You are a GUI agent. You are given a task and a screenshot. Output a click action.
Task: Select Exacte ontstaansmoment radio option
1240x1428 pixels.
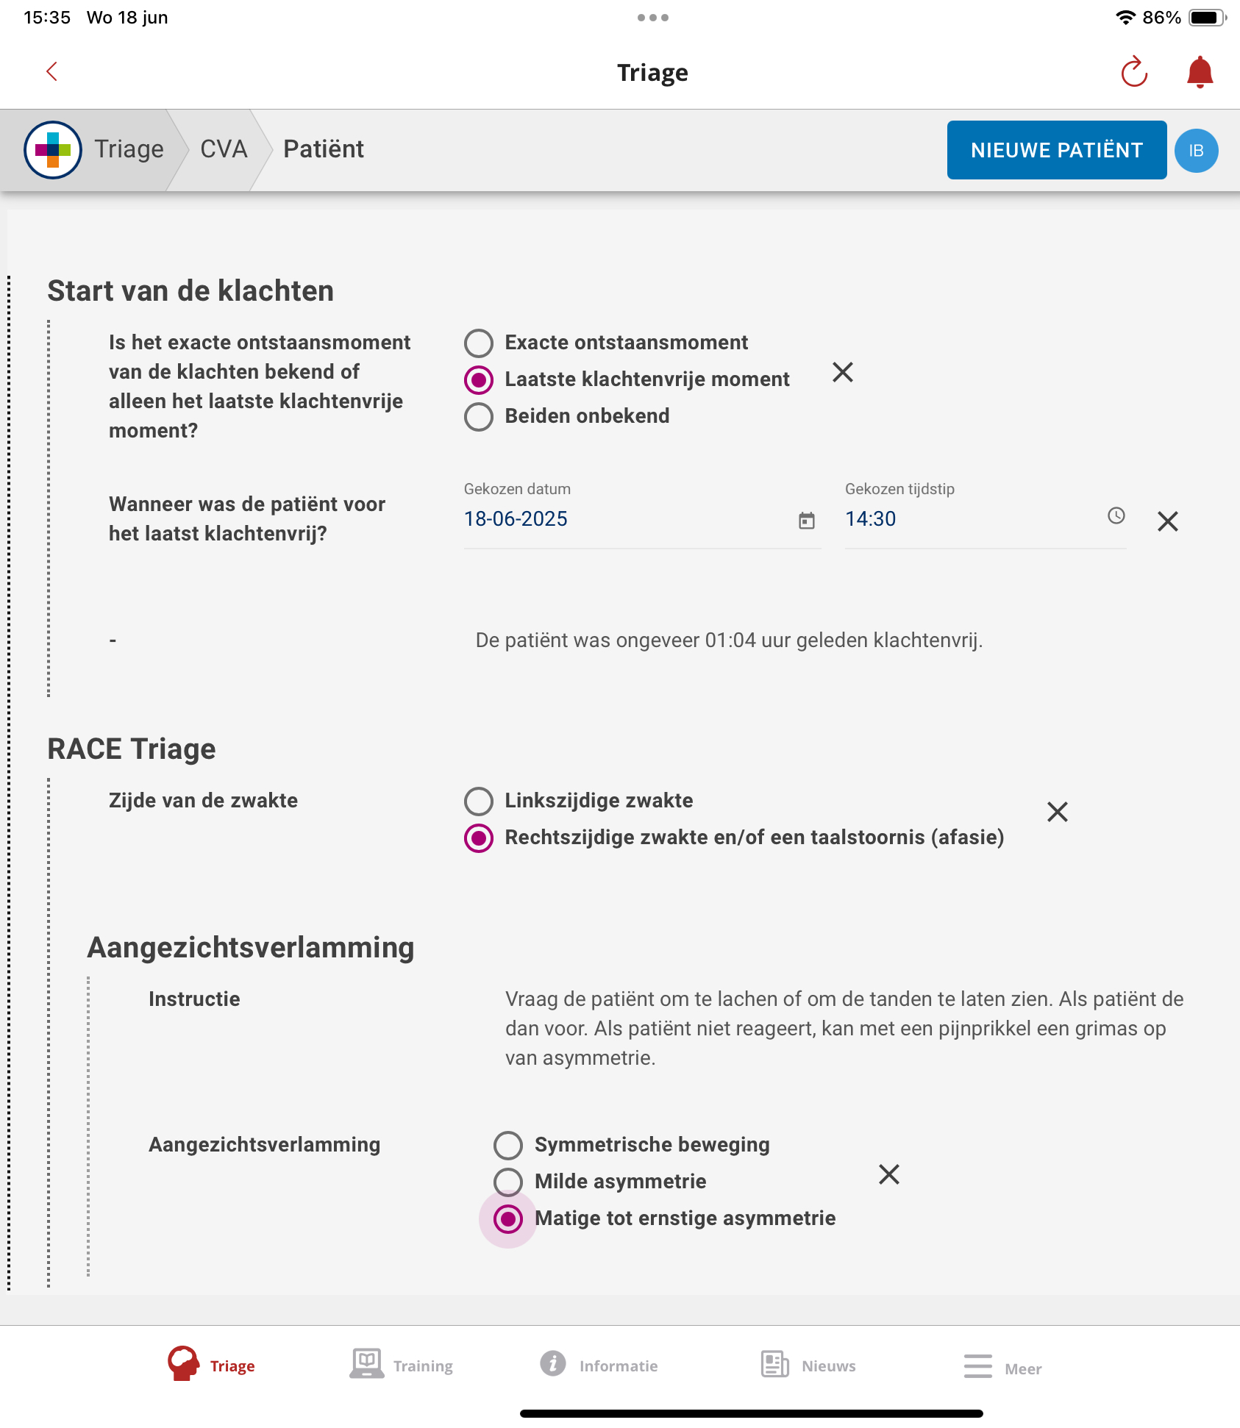point(479,343)
